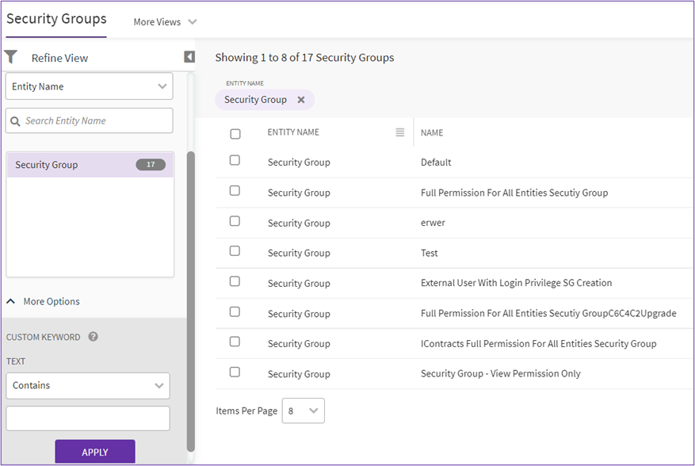This screenshot has width=695, height=466.
Task: Select Security Group in the filter list
Action: pos(48,165)
